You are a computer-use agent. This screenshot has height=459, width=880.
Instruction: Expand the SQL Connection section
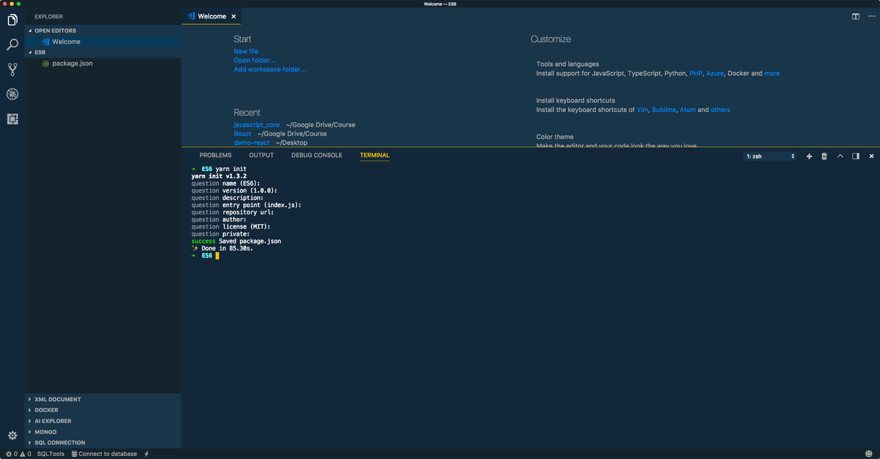pyautogui.click(x=103, y=442)
